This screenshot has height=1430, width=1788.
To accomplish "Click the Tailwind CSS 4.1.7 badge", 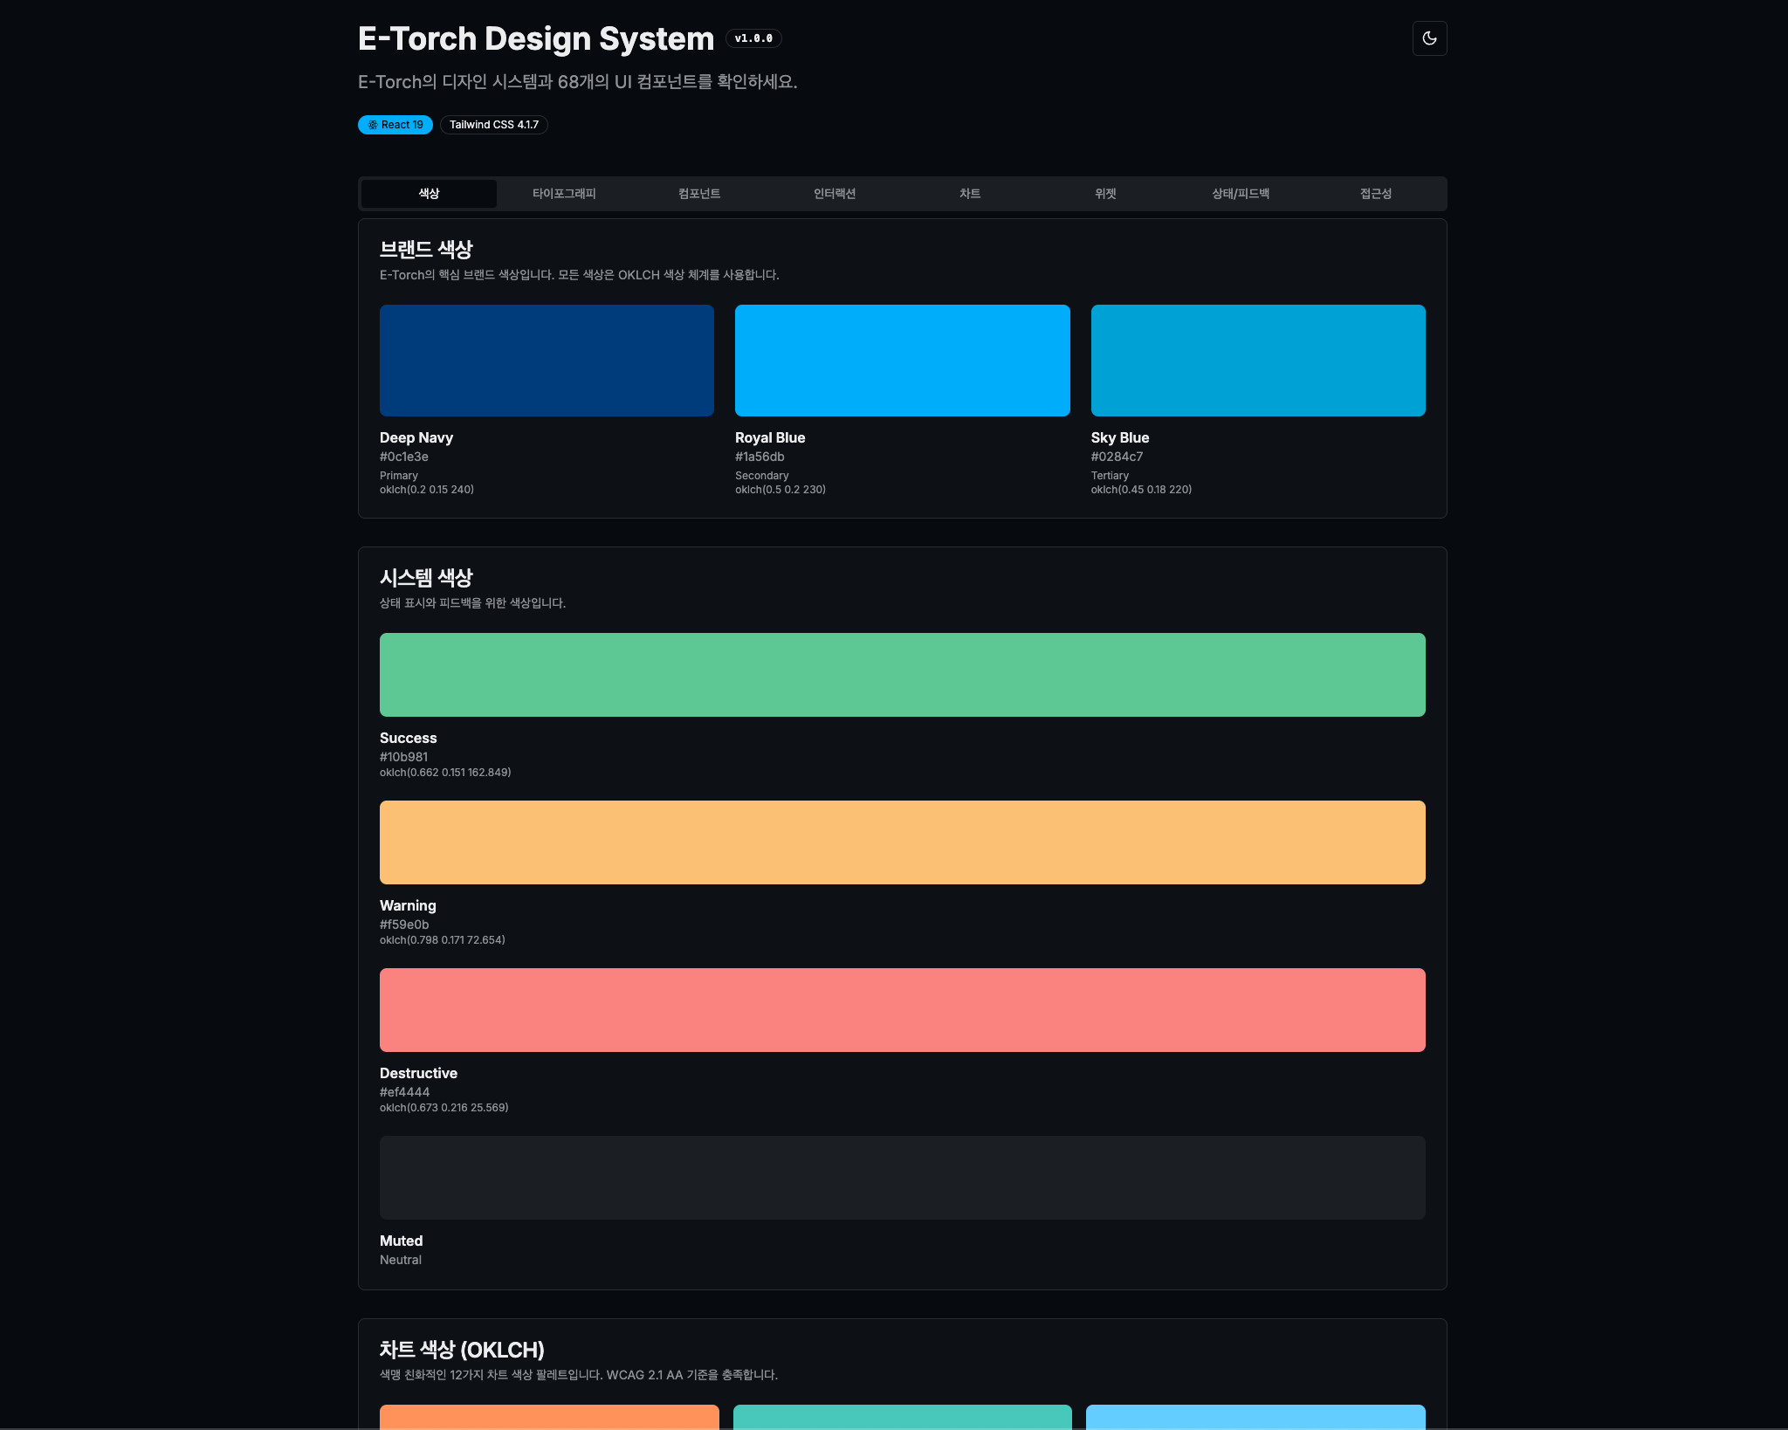I will 493,125.
